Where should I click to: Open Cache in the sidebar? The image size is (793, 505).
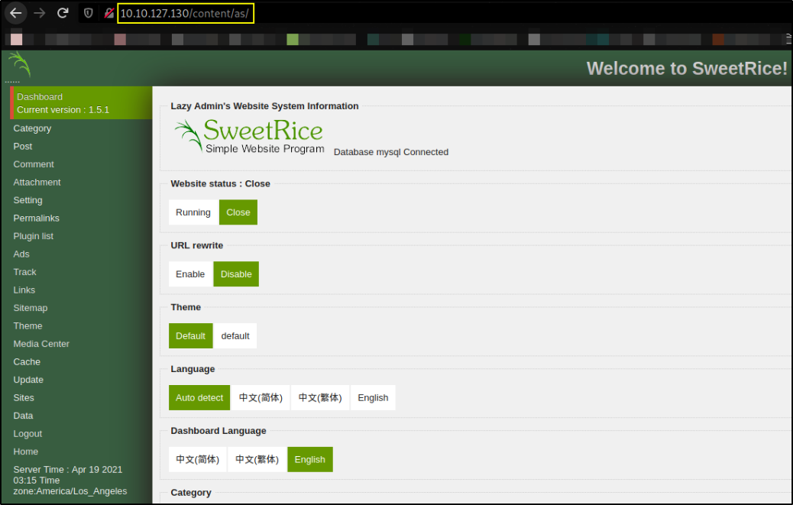27,362
